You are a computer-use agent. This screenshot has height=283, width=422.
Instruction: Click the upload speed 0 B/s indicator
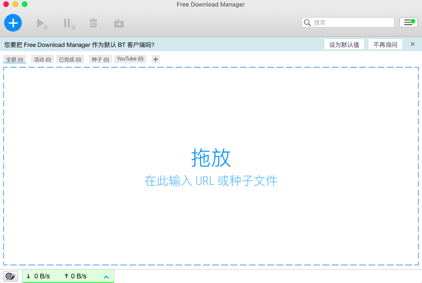[75, 276]
